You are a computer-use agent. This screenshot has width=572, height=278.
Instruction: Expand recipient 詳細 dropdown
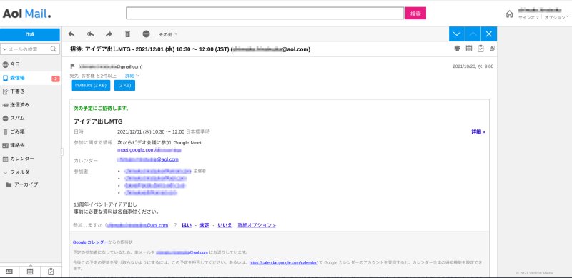132,76
